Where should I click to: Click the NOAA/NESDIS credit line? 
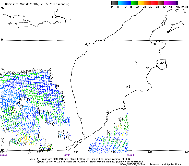click(150, 164)
